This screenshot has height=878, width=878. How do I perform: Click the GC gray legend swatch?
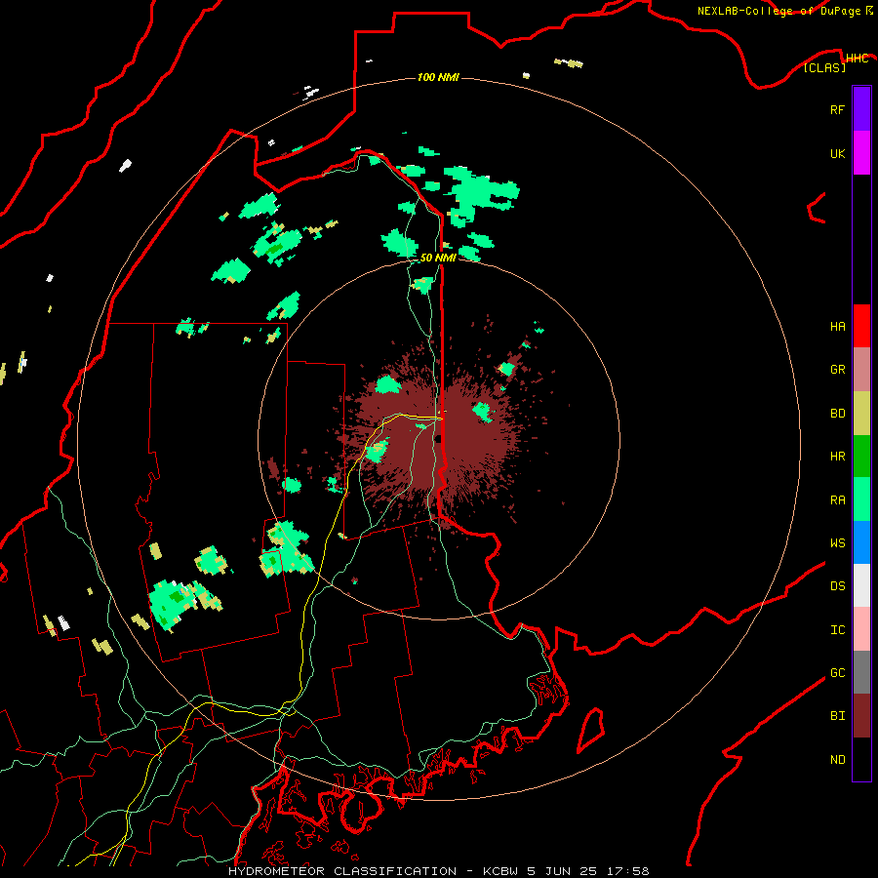(861, 672)
